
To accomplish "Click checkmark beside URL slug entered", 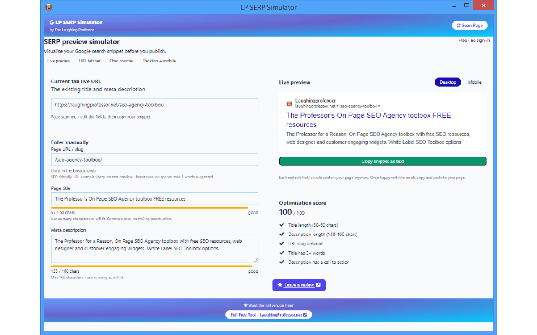I will [x=282, y=243].
